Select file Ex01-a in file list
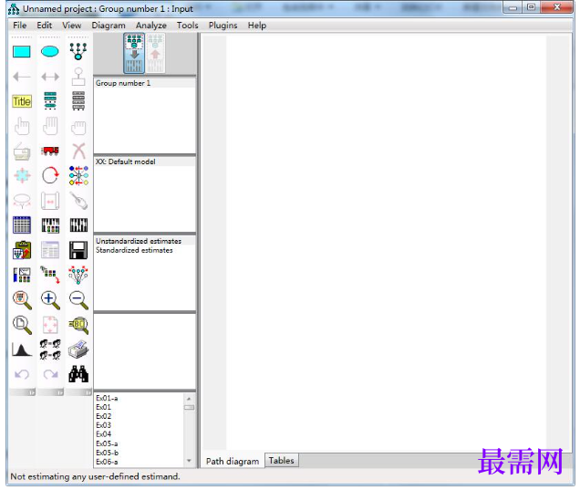Image resolution: width=580 pixels, height=490 pixels. pos(107,398)
